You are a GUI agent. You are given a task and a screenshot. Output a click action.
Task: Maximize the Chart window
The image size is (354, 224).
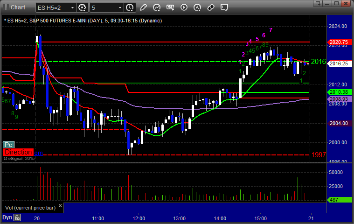[336, 3]
